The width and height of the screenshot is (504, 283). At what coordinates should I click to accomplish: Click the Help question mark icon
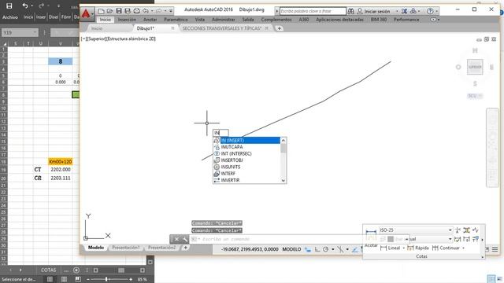coord(430,11)
